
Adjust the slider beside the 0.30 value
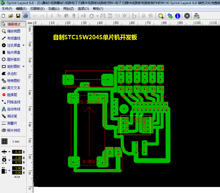pos(24,152)
